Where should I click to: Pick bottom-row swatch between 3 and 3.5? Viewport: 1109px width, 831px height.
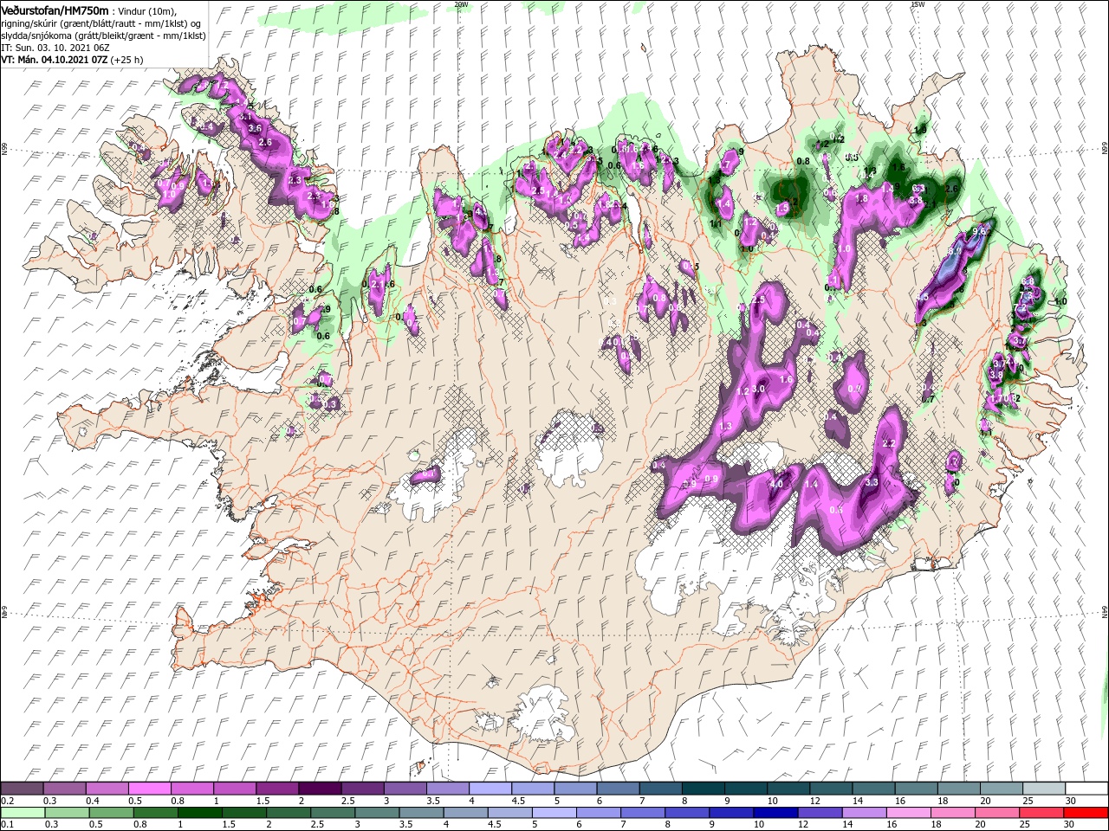click(x=377, y=812)
